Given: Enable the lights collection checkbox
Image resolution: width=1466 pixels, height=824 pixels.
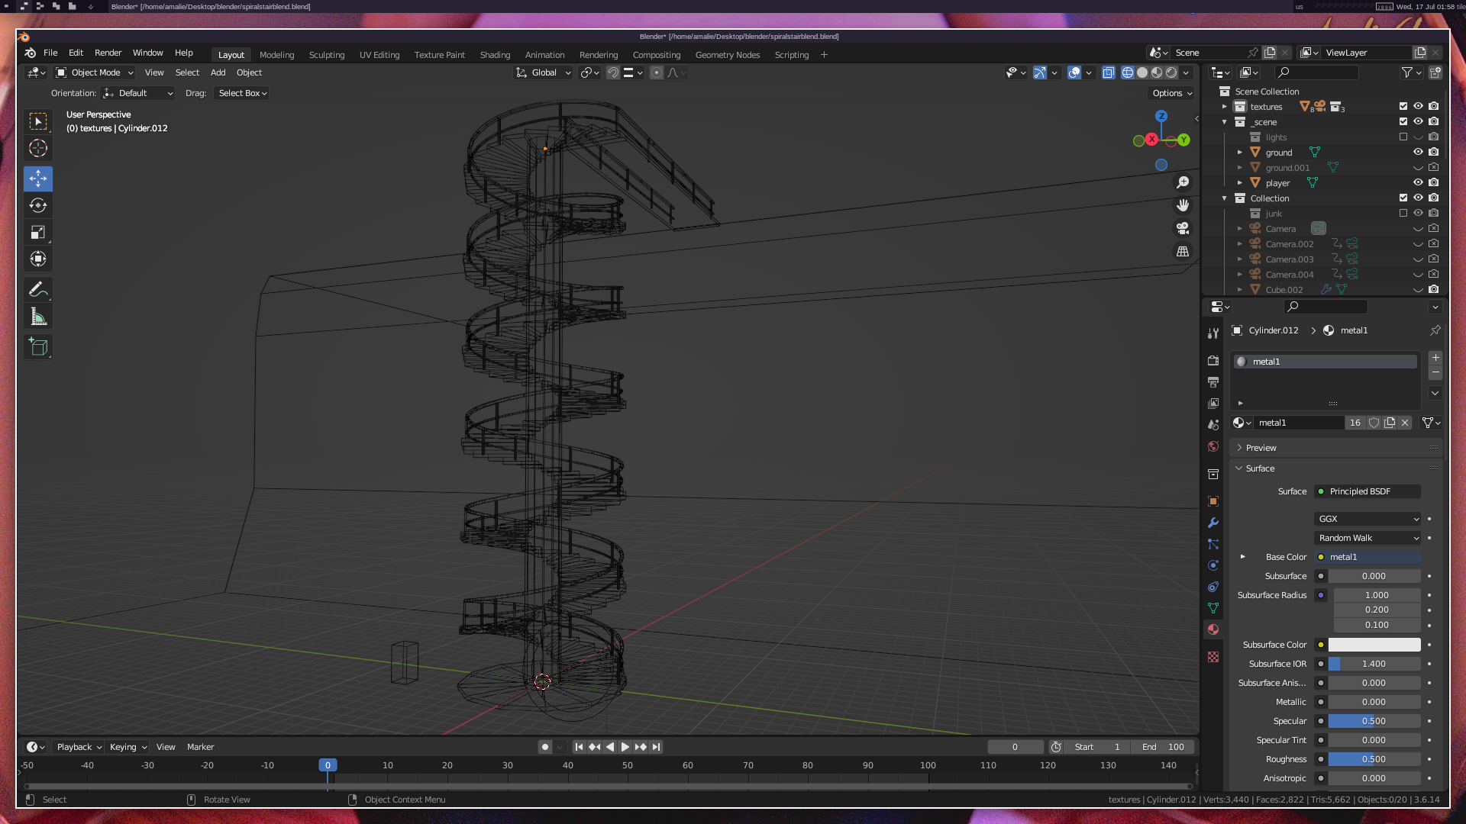Looking at the screenshot, I should pyautogui.click(x=1403, y=137).
